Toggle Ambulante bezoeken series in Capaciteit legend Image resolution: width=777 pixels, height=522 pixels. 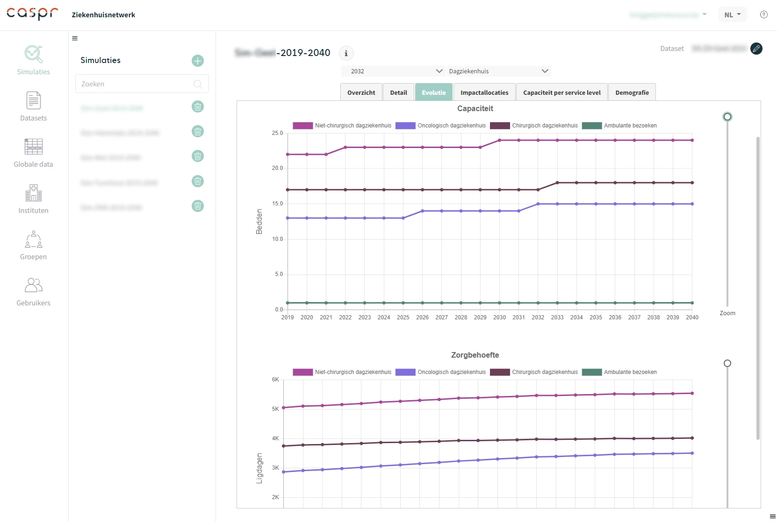pos(619,126)
